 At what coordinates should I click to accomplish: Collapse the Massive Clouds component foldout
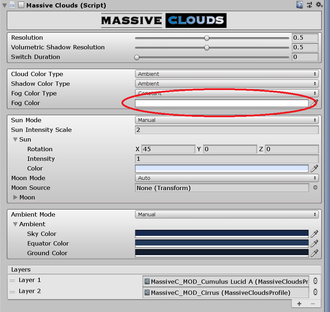pos(5,5)
